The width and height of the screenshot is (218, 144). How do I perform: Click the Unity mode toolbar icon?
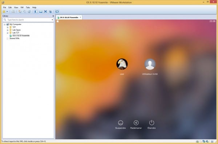[51, 12]
